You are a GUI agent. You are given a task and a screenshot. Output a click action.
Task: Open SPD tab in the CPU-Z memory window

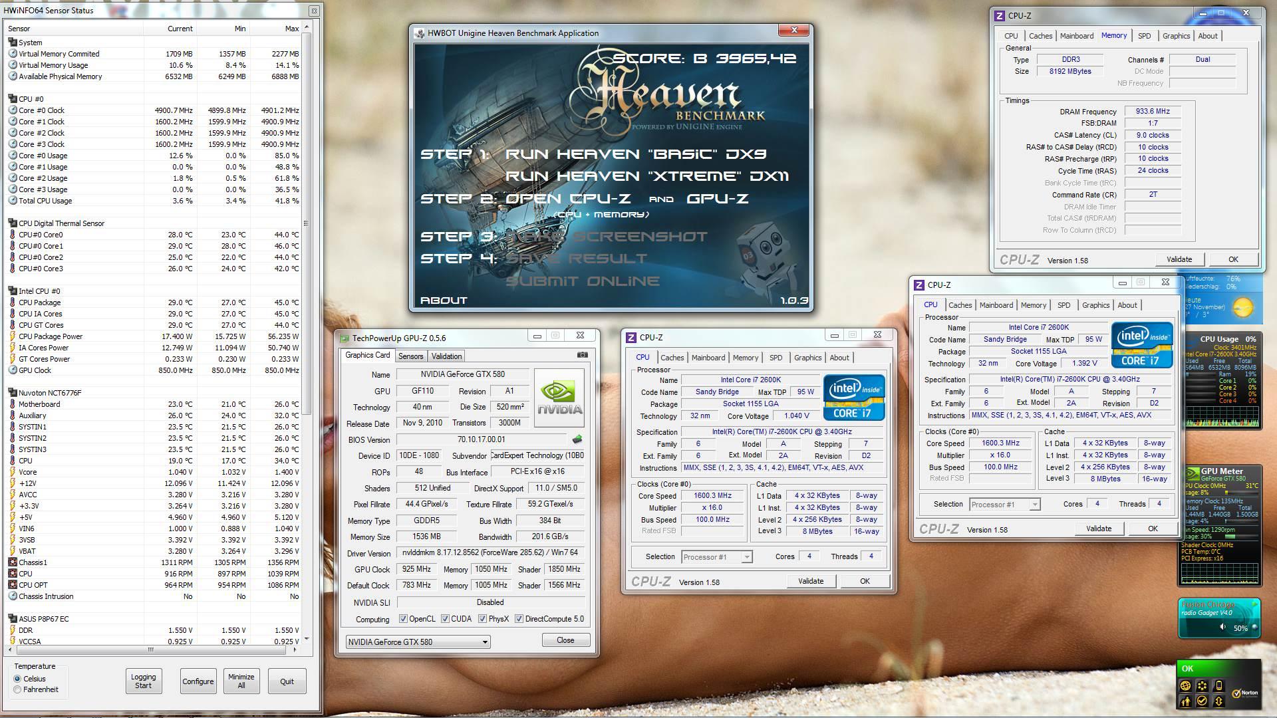click(1144, 36)
